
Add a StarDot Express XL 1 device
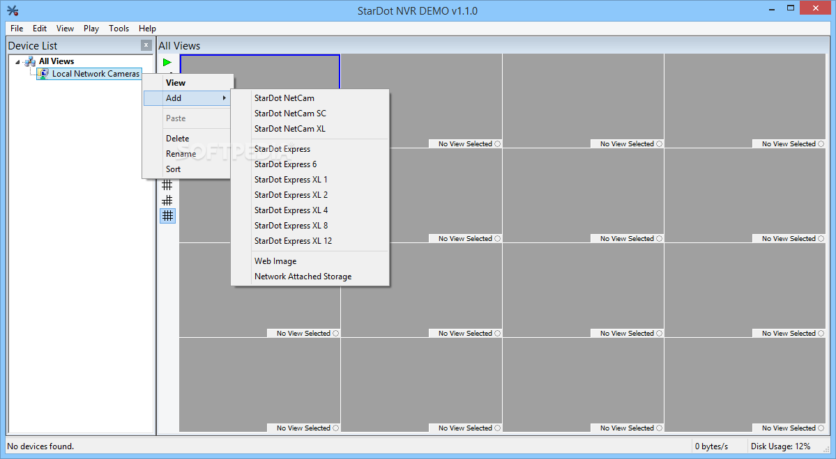click(310, 180)
